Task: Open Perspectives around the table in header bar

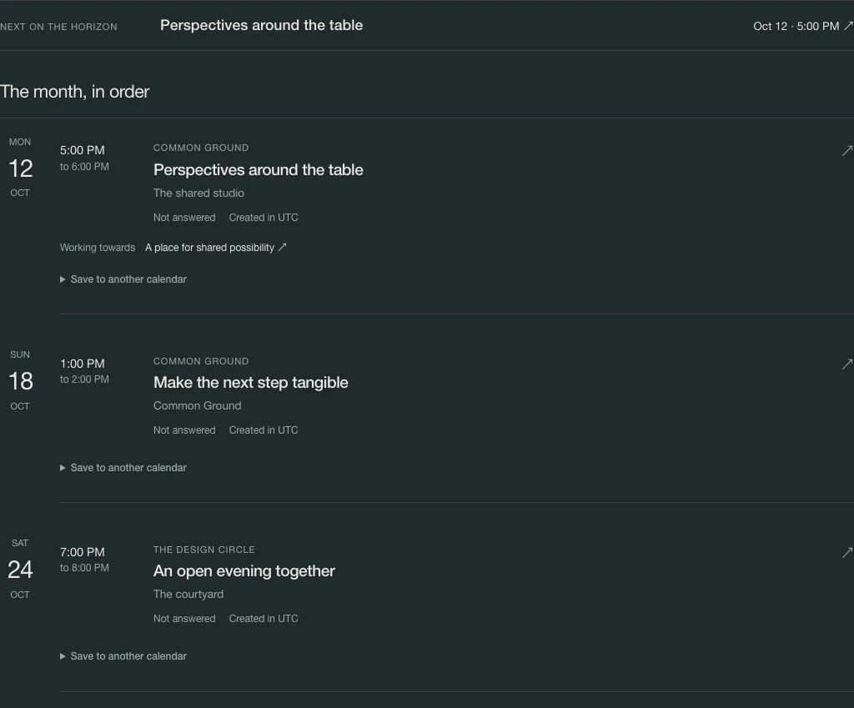Action: click(261, 25)
